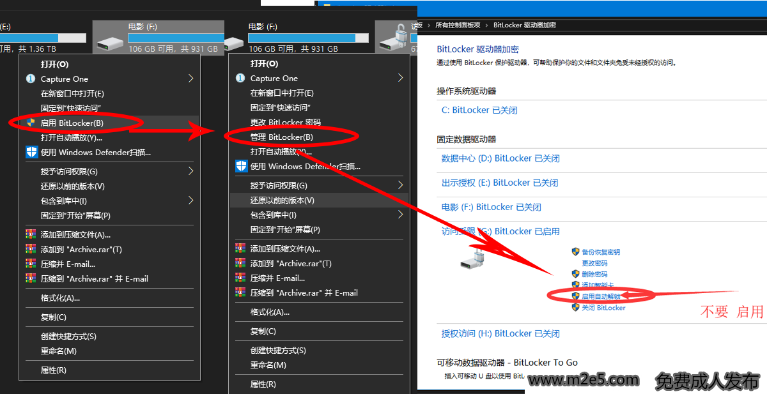Open C: BitLocker 已关闭 link
Viewport: 767px width, 394px height.
pyautogui.click(x=479, y=110)
